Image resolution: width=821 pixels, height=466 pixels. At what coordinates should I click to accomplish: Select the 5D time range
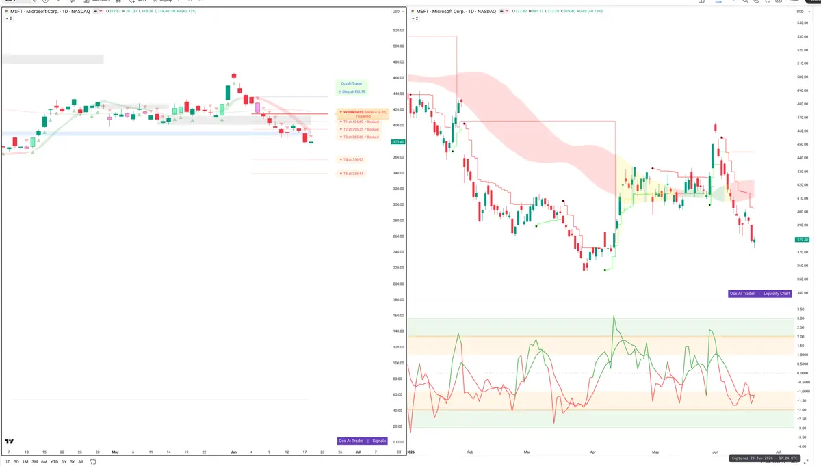(16, 461)
